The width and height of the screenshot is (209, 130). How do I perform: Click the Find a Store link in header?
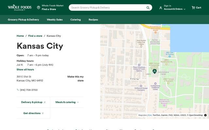pos(49,9)
